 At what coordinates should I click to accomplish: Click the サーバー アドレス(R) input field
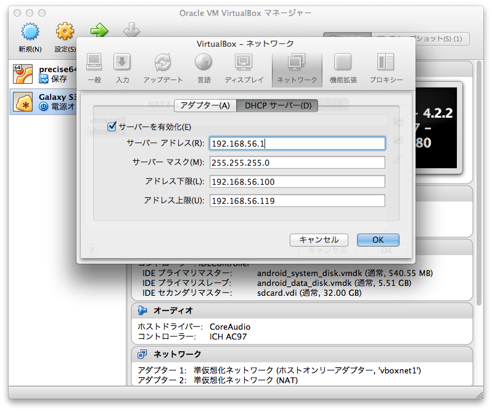pos(297,144)
